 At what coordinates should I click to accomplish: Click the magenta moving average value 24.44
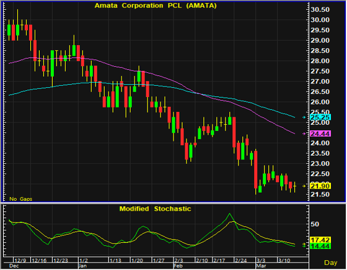pyautogui.click(x=320, y=133)
